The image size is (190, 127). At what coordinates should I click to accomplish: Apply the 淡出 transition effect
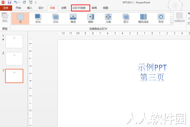[56, 19]
